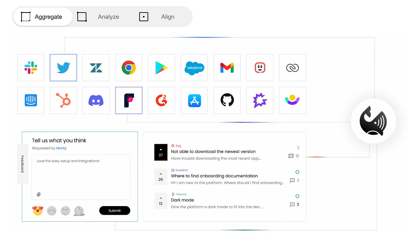This screenshot has height=244, width=409.
Task: Click the Intercom integration tile
Action: pyautogui.click(x=31, y=100)
